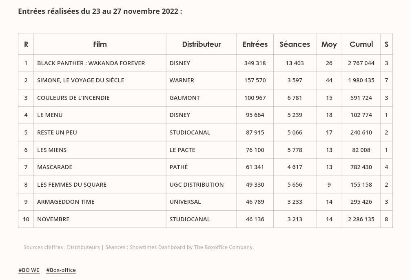This screenshot has height=280, width=410.
Task: Click Black Panther : Wakanda Forever film title
Action: point(91,63)
